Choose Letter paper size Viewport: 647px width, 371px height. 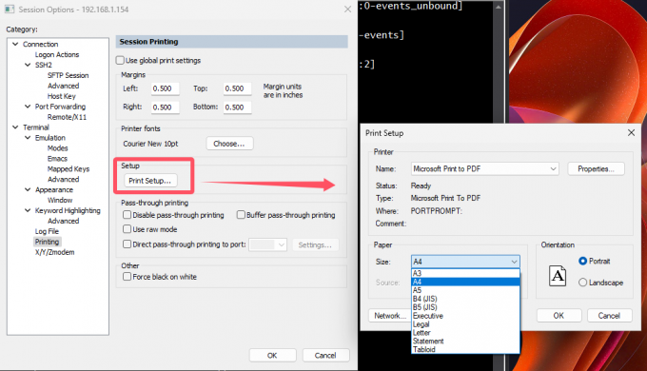click(x=465, y=333)
